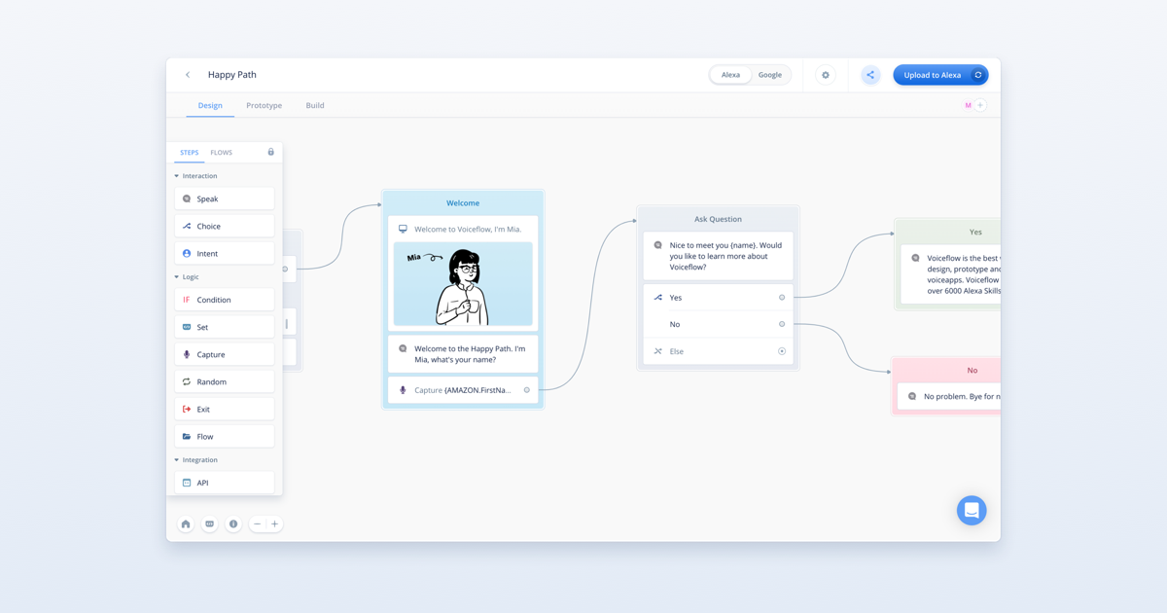The image size is (1167, 613).
Task: Click the sync icon inside Upload to Alexa
Action: click(x=978, y=75)
